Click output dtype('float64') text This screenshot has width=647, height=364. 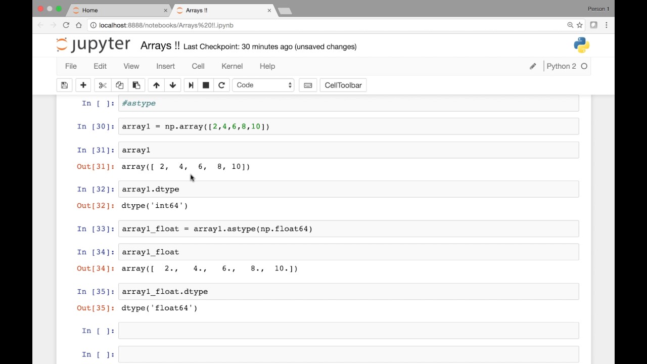coord(159,308)
